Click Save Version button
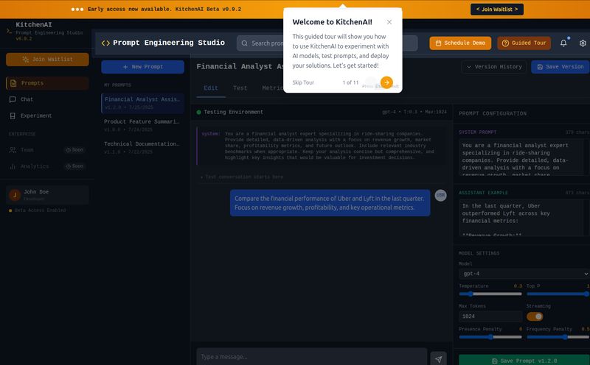Image resolution: width=590 pixels, height=365 pixels. [x=560, y=67]
